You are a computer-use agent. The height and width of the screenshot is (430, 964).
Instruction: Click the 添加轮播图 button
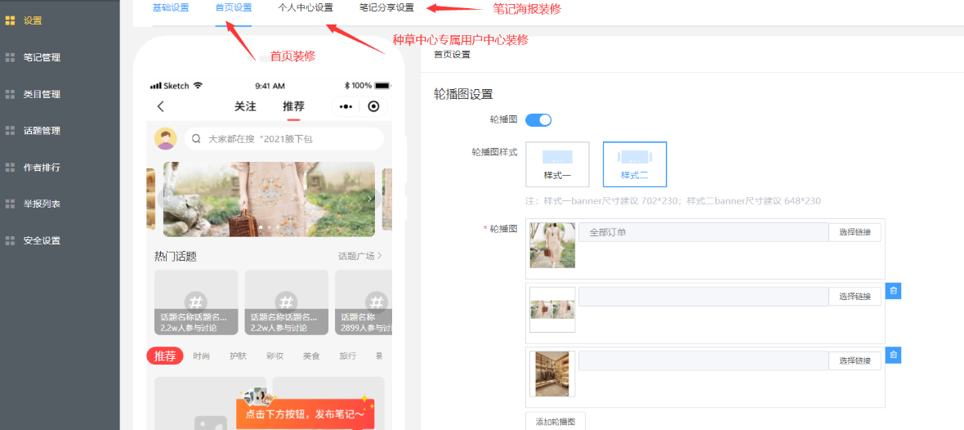coord(556,422)
